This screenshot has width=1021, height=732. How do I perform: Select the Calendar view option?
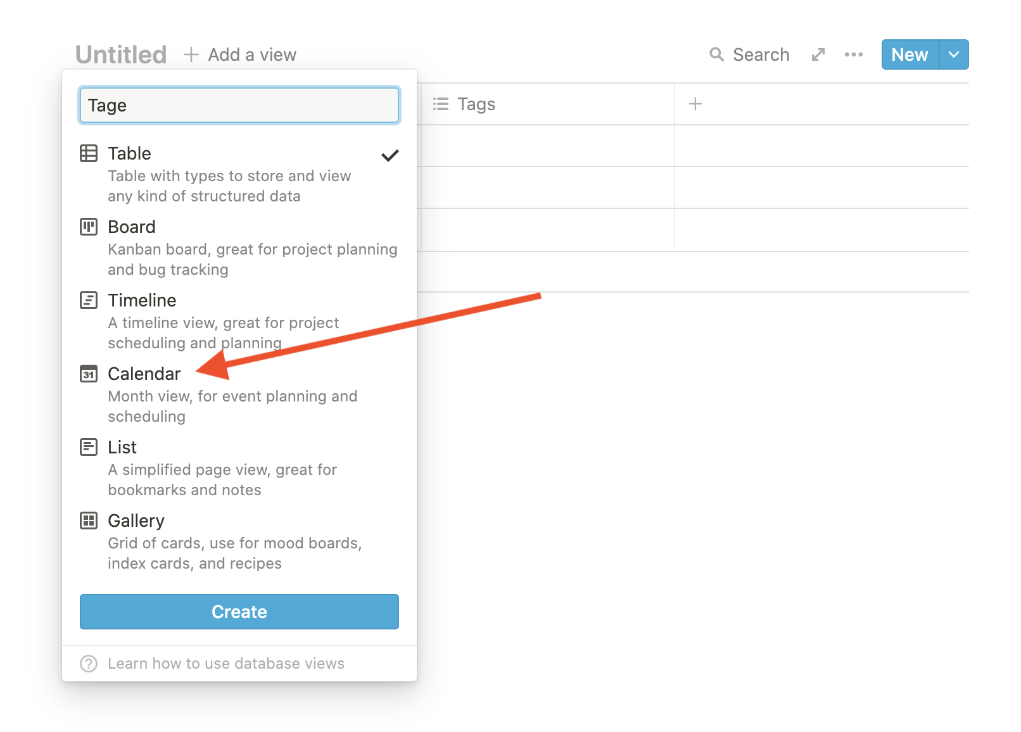(239, 394)
